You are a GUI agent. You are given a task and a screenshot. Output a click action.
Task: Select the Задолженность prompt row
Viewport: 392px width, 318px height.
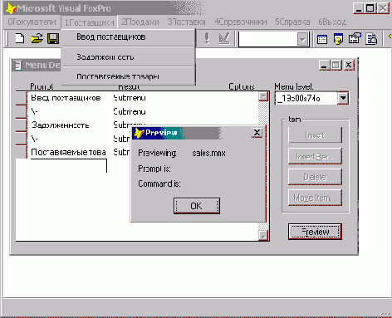tap(61, 125)
